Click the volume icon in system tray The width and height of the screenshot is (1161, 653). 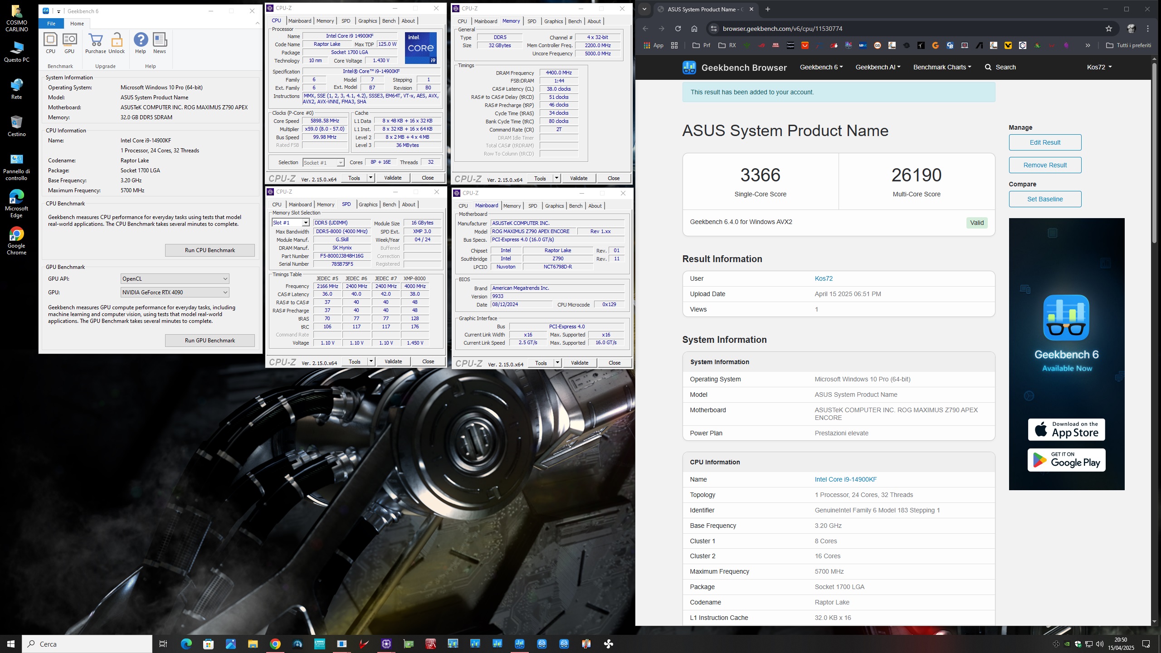pos(1099,644)
